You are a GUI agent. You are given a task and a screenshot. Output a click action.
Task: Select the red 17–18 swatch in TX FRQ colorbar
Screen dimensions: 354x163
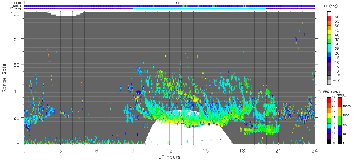[x=329, y=100]
